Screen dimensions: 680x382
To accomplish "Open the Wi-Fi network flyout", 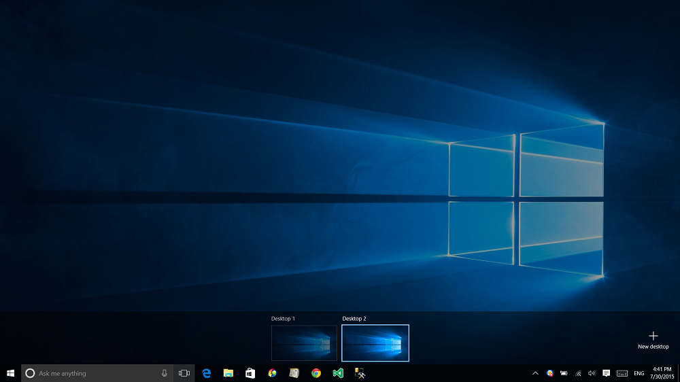I will pyautogui.click(x=578, y=373).
